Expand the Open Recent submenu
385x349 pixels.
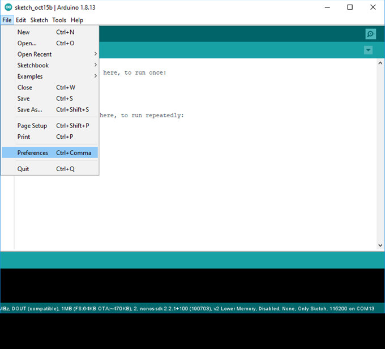50,54
